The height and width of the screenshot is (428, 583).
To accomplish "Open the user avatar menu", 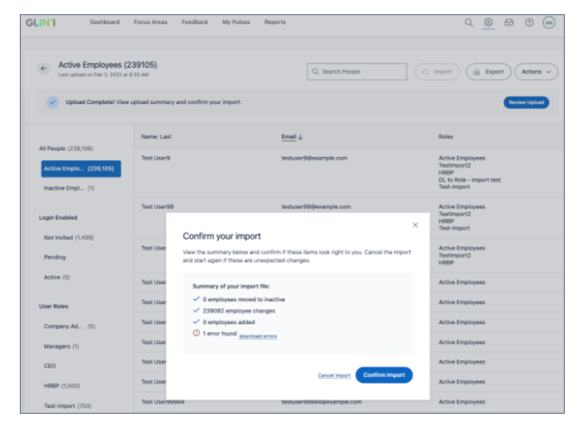I will tap(549, 23).
